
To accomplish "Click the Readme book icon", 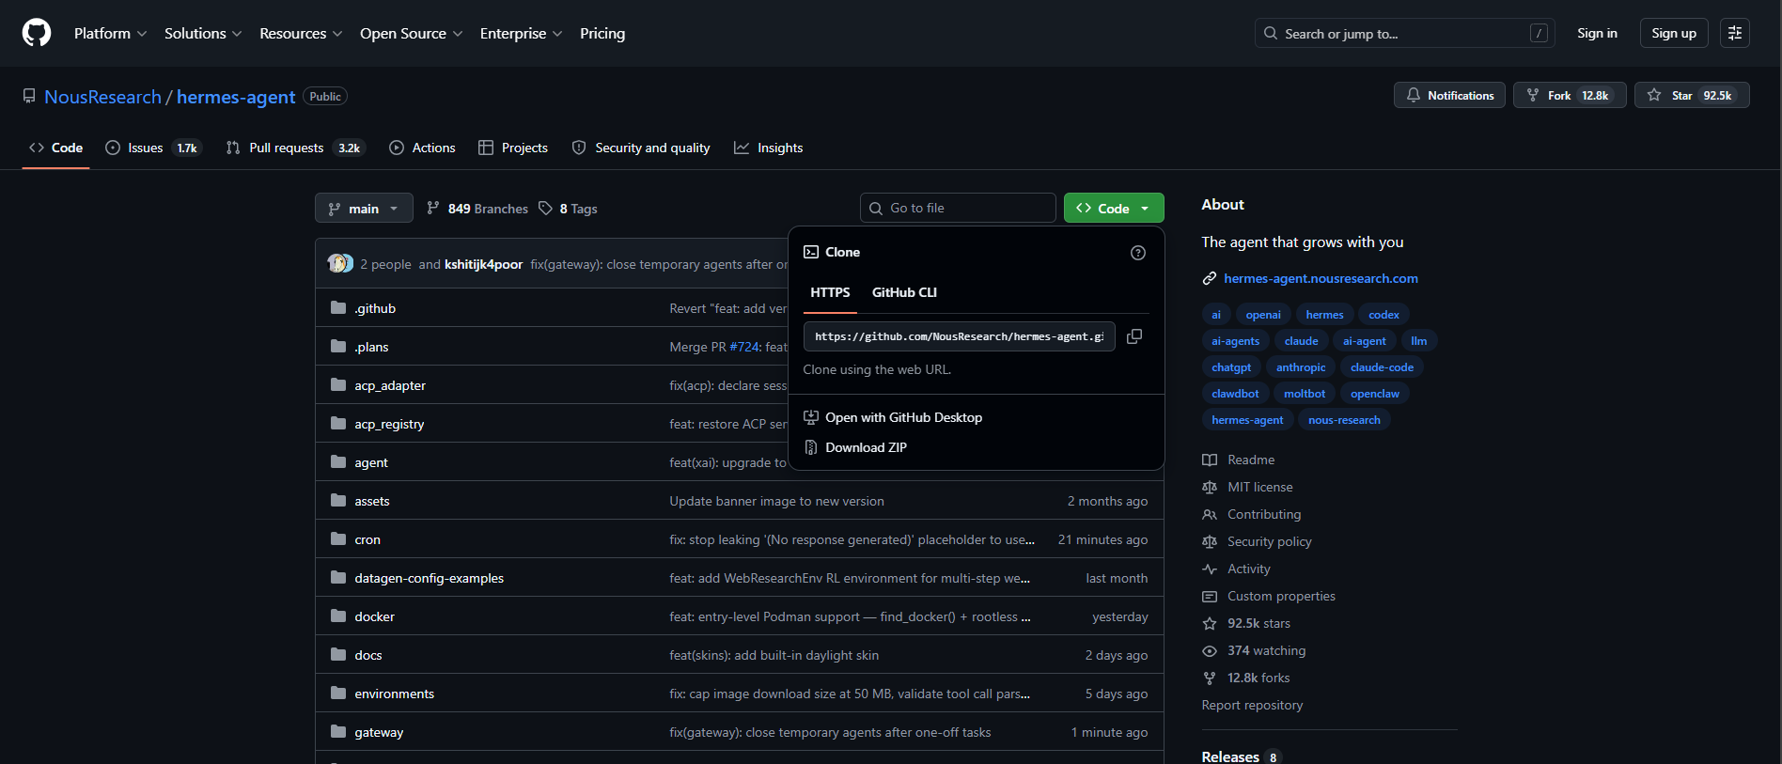I will [x=1210, y=460].
